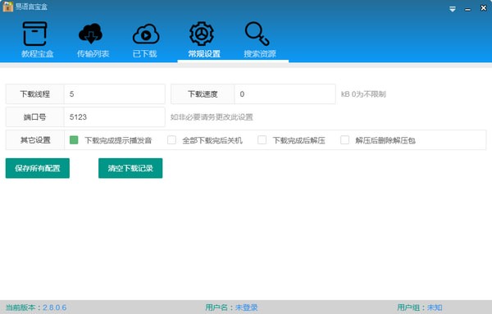Open the 已下载 cloud play icon
The image size is (492, 314).
[146, 34]
